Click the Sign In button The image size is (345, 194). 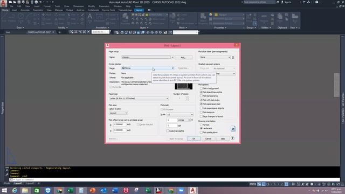click(286, 2)
